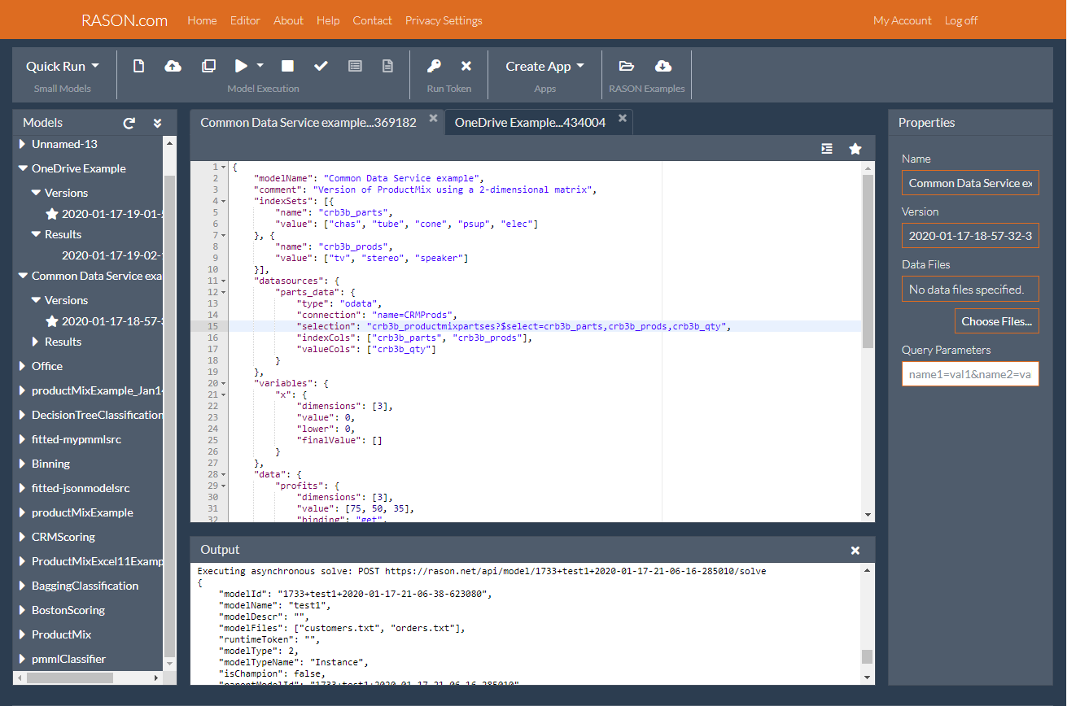The height and width of the screenshot is (706, 1067).
Task: Click the Choose Files... button
Action: click(x=996, y=321)
